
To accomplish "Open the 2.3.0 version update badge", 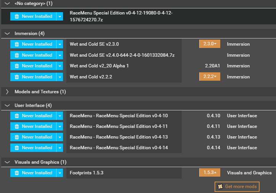I will click(x=210, y=44).
